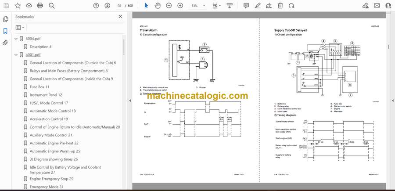Open the bookmarks options dropdown menu
The image size is (395, 191).
[x=20, y=28]
